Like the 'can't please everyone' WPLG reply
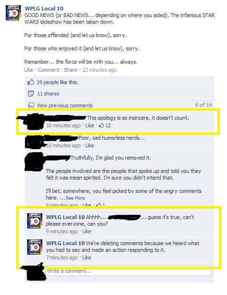The height and width of the screenshot is (295, 227). (x=87, y=231)
